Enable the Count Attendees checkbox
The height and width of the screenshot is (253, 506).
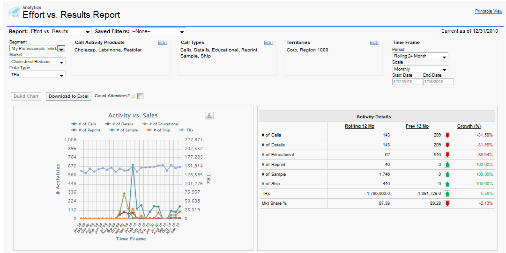point(141,96)
